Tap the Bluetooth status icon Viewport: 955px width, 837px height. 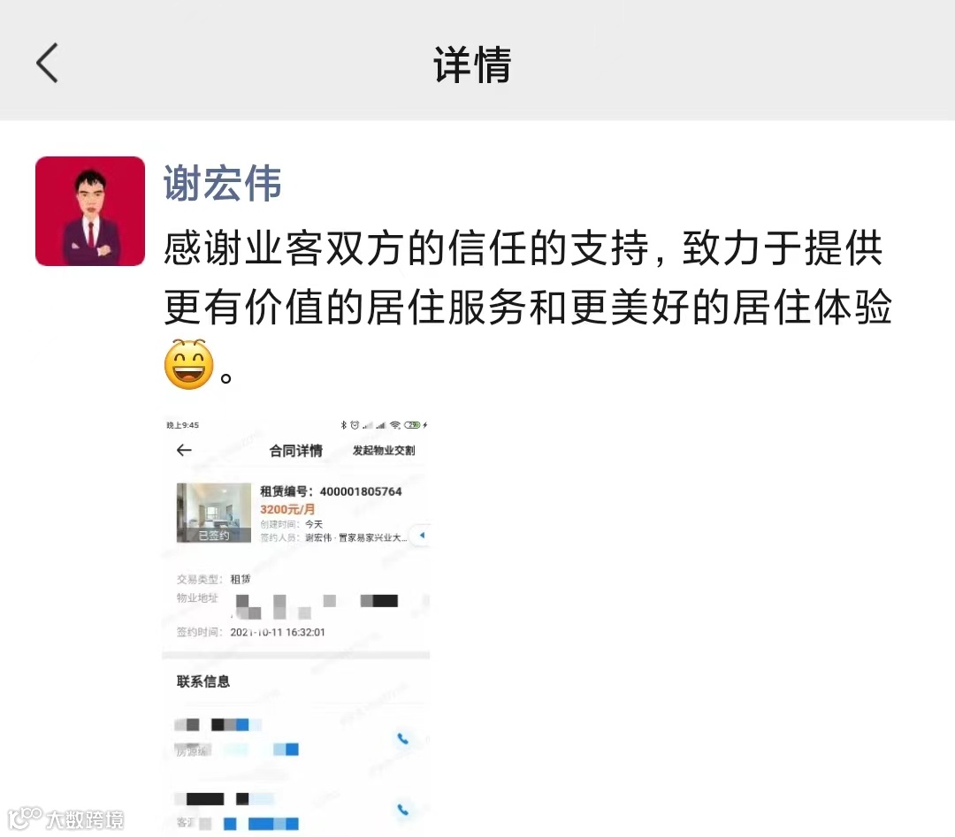coord(343,425)
